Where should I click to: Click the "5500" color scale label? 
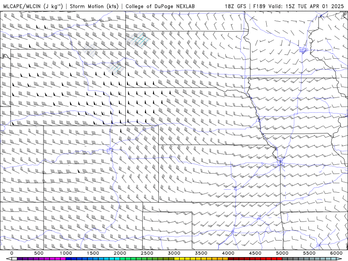pyautogui.click(x=309, y=253)
